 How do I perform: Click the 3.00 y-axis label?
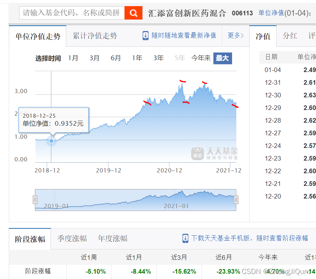tap(21, 91)
